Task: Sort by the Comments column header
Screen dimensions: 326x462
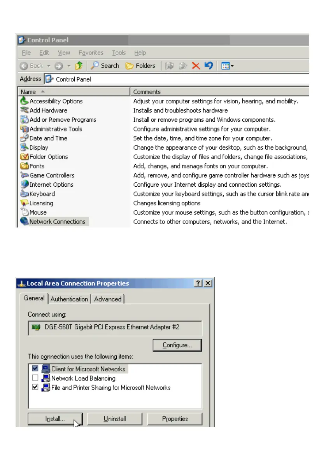Action: [219, 92]
